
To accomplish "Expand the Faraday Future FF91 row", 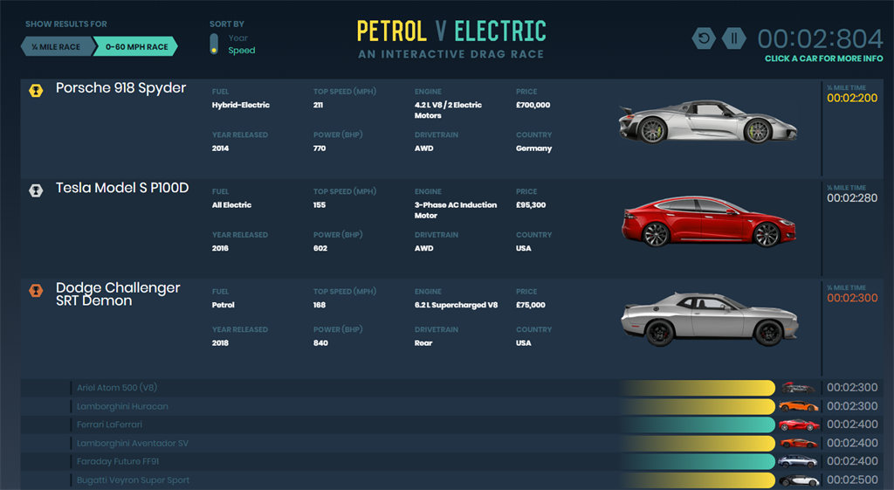I will pos(118,461).
